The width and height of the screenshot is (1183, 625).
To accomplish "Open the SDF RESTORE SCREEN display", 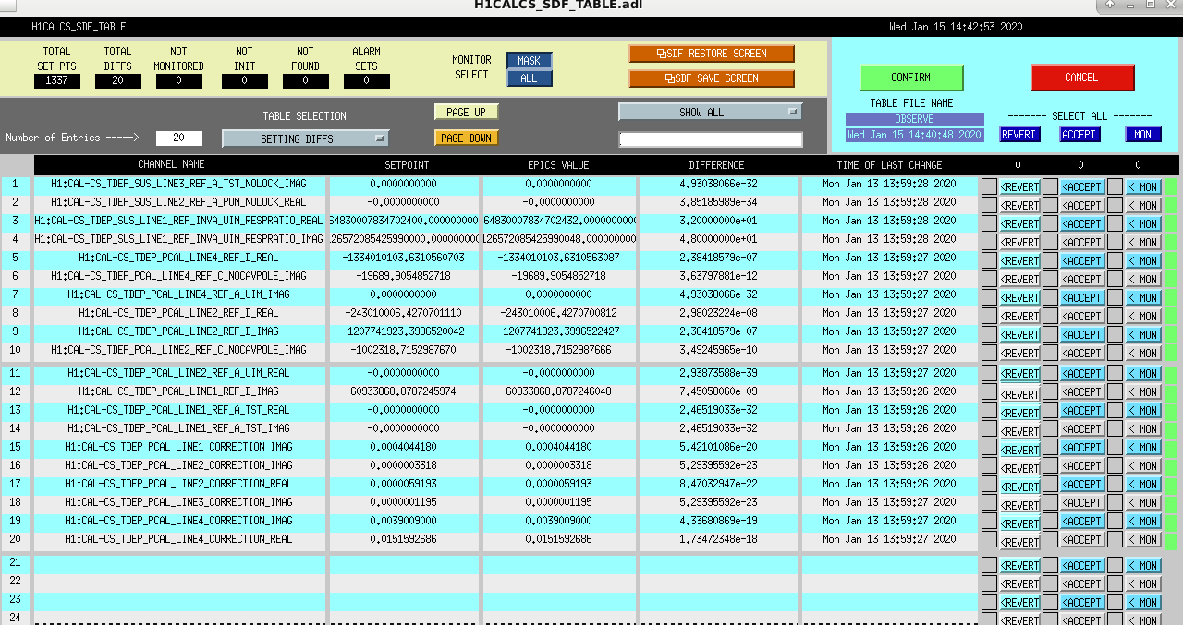I will coord(712,54).
